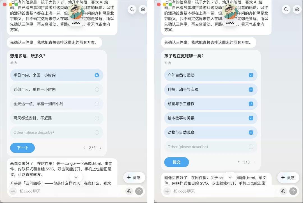
Task: Open settings gear in the right chat window
Action: (297, 9)
